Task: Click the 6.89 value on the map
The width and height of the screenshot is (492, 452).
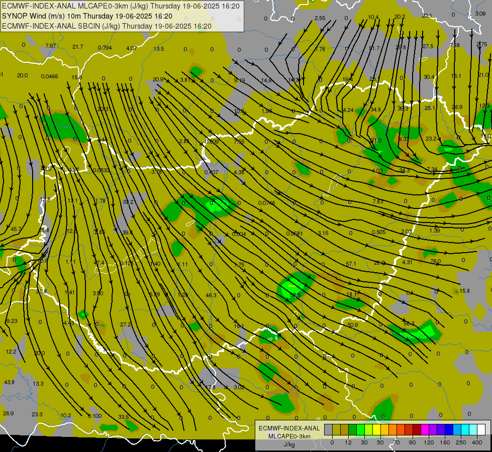Action: pyautogui.click(x=154, y=294)
